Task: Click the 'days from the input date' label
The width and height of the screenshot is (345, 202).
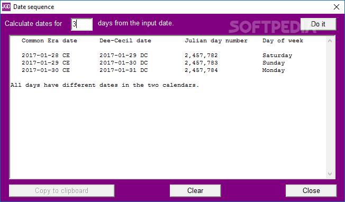Action: pos(136,23)
